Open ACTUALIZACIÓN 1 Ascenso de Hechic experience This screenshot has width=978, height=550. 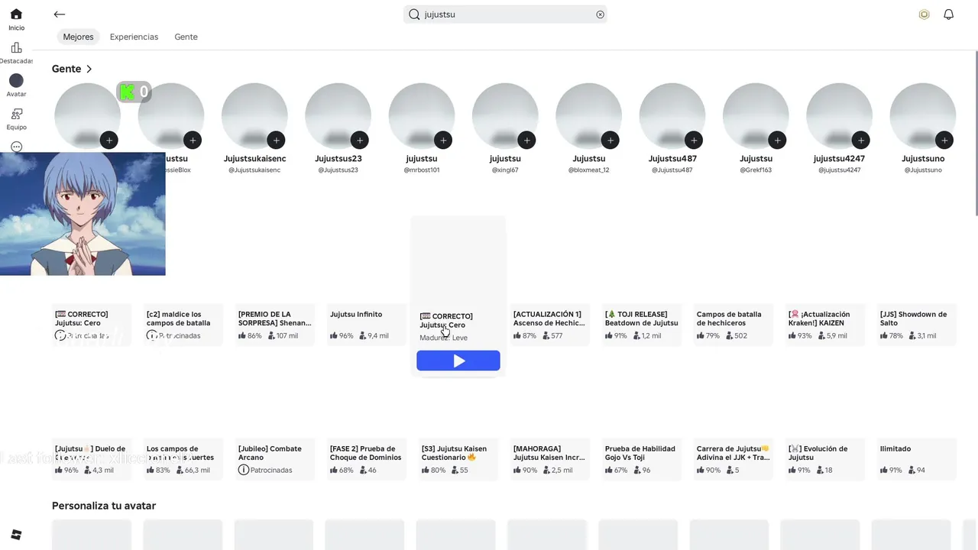point(550,325)
